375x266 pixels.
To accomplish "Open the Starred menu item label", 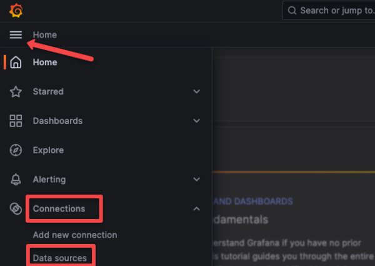I will (x=48, y=91).
